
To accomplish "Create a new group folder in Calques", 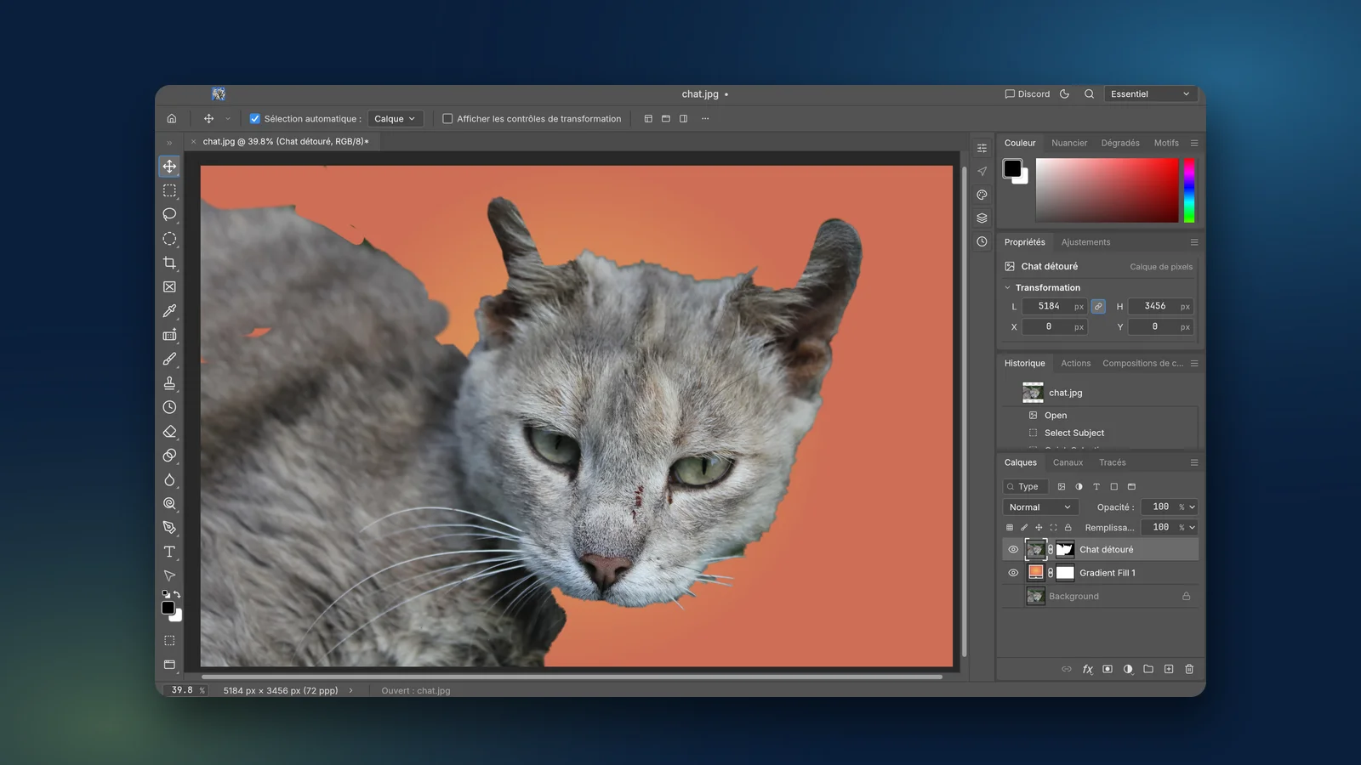I will (1148, 669).
